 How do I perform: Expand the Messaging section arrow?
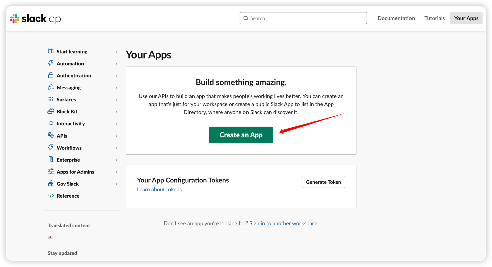(116, 88)
